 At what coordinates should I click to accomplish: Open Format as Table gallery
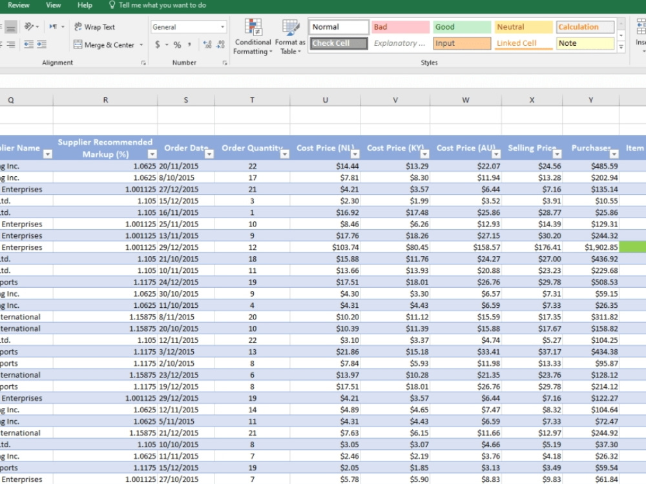click(x=290, y=37)
